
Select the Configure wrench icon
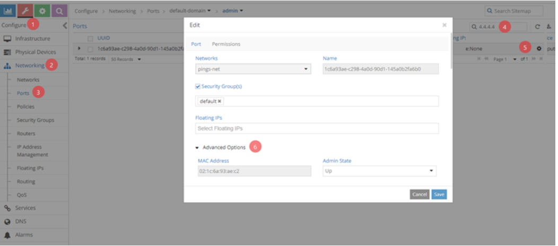pos(25,11)
